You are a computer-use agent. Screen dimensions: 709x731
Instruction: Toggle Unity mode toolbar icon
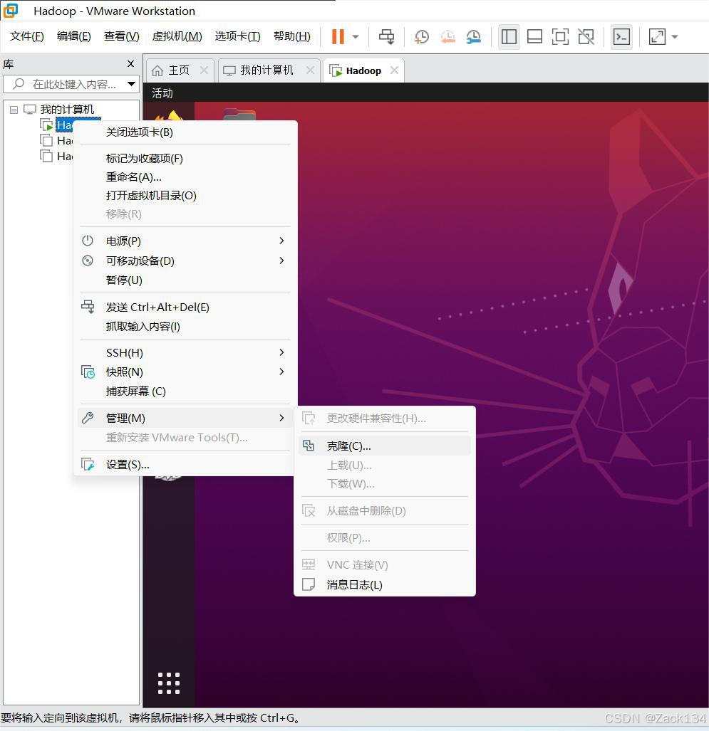point(586,36)
